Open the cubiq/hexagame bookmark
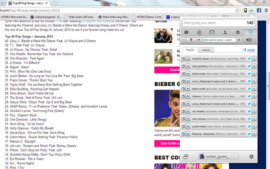This screenshot has width=270, height=169. click(46, 17)
